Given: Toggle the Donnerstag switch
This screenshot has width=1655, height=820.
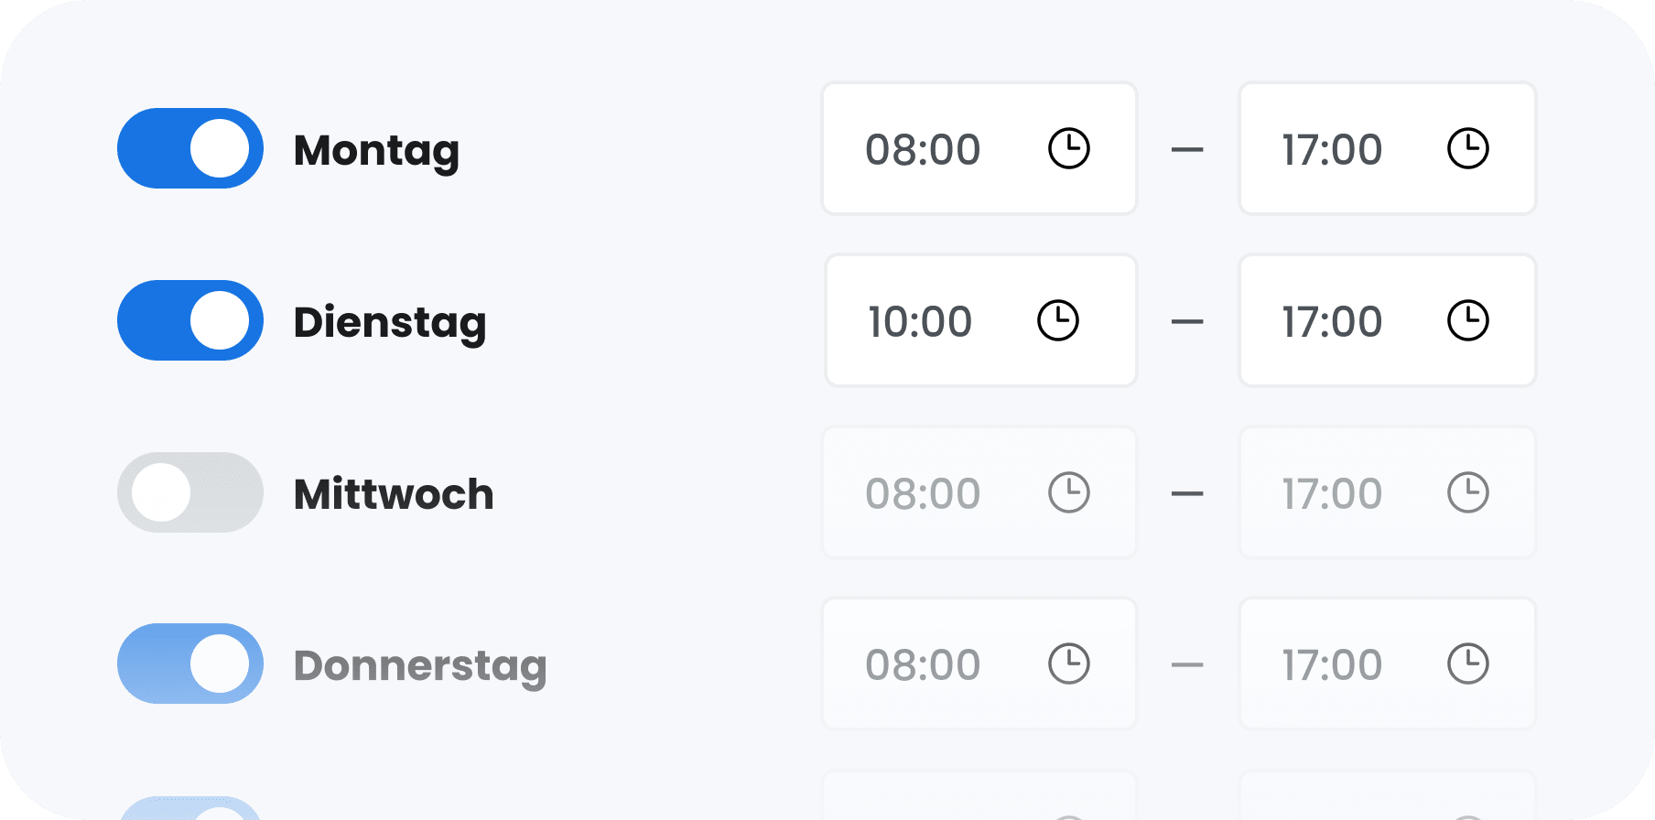Looking at the screenshot, I should pyautogui.click(x=189, y=664).
